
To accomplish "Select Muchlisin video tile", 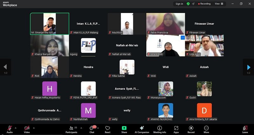I will pos(127,23).
